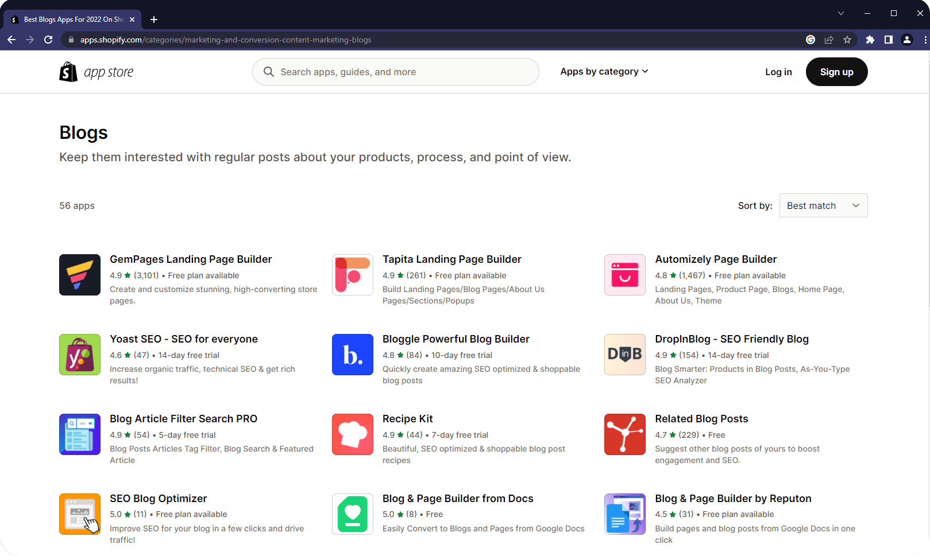The image size is (930, 556).
Task: Click the share page icon
Action: 829,40
